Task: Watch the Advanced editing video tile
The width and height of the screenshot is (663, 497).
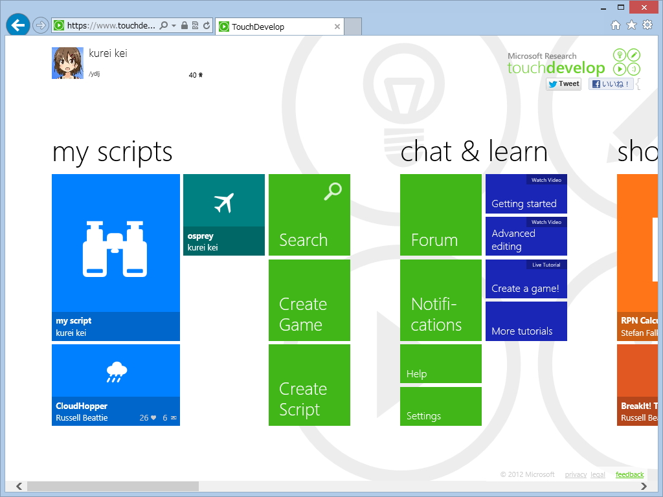Action: pos(526,236)
